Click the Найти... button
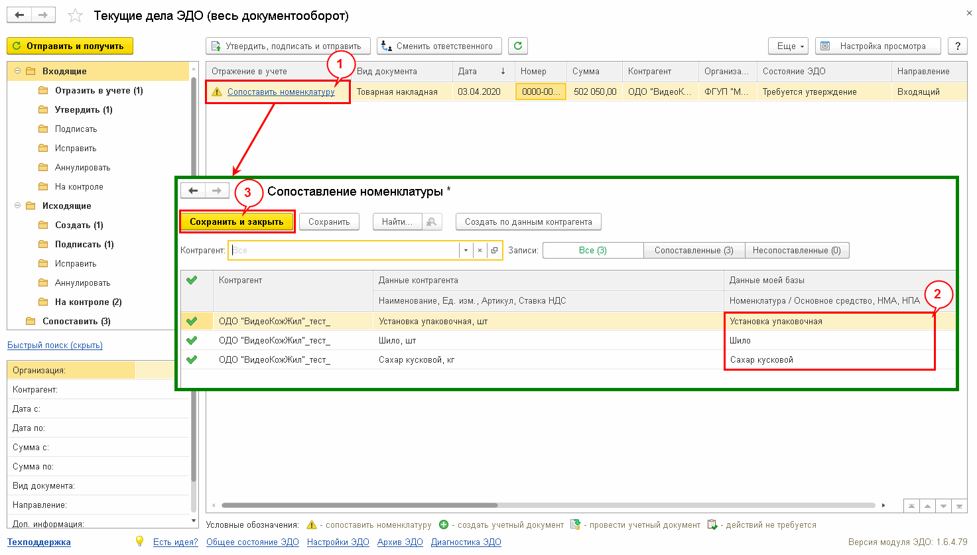This screenshot has height=555, width=977. (x=397, y=221)
